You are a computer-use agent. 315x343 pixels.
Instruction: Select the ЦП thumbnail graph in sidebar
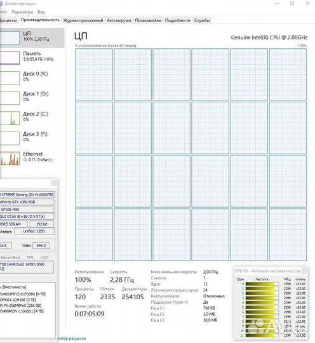pos(10,37)
